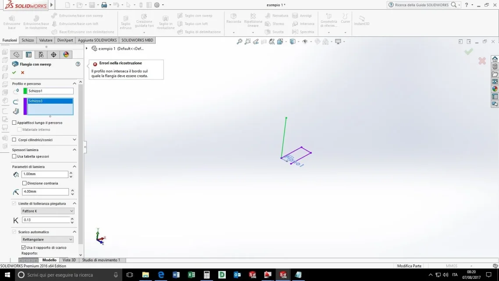Click Zoom to area magnifier icon
This screenshot has width=499, height=281.
coord(248,41)
